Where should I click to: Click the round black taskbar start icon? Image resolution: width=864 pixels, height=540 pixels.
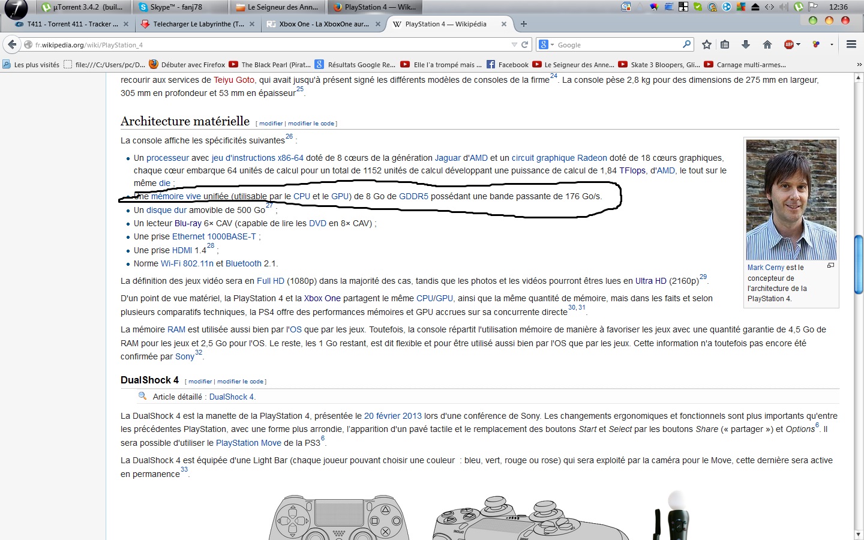[x=16, y=8]
